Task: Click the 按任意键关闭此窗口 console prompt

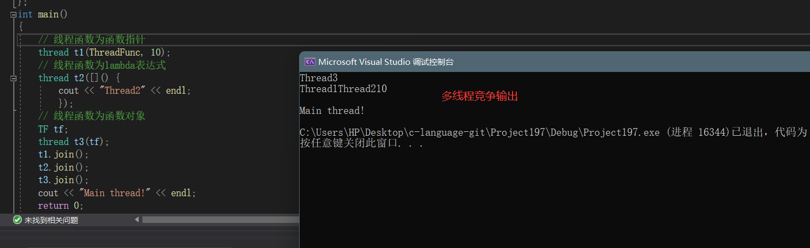Action: (361, 144)
